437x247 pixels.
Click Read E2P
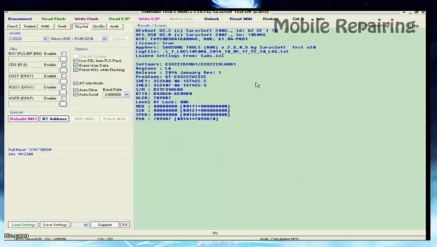[x=119, y=19]
